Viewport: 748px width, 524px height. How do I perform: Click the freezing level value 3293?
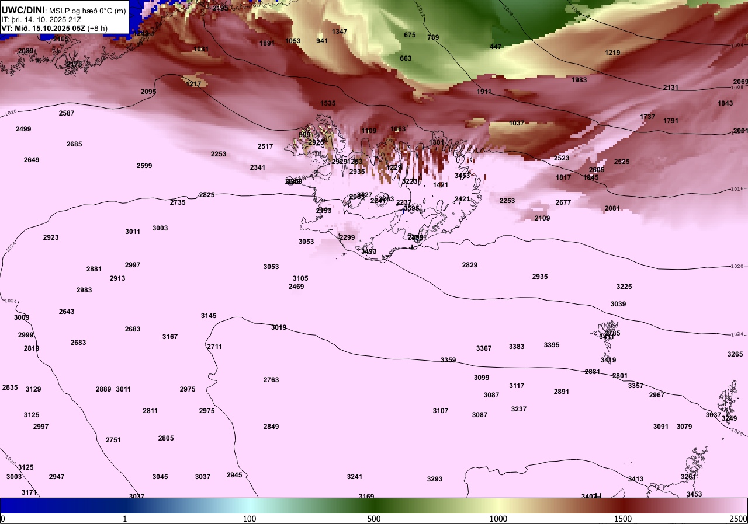click(x=435, y=479)
